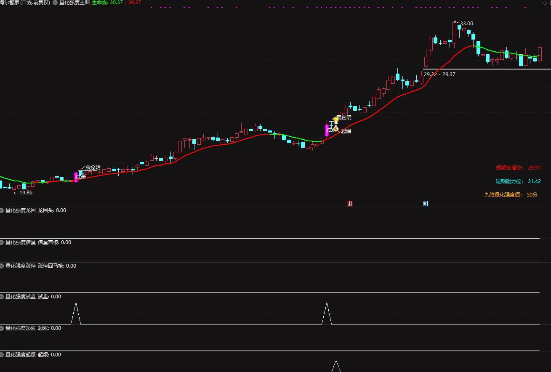Click the second 震仓阴 label near the light bulb
551x372 pixels.
click(x=343, y=118)
